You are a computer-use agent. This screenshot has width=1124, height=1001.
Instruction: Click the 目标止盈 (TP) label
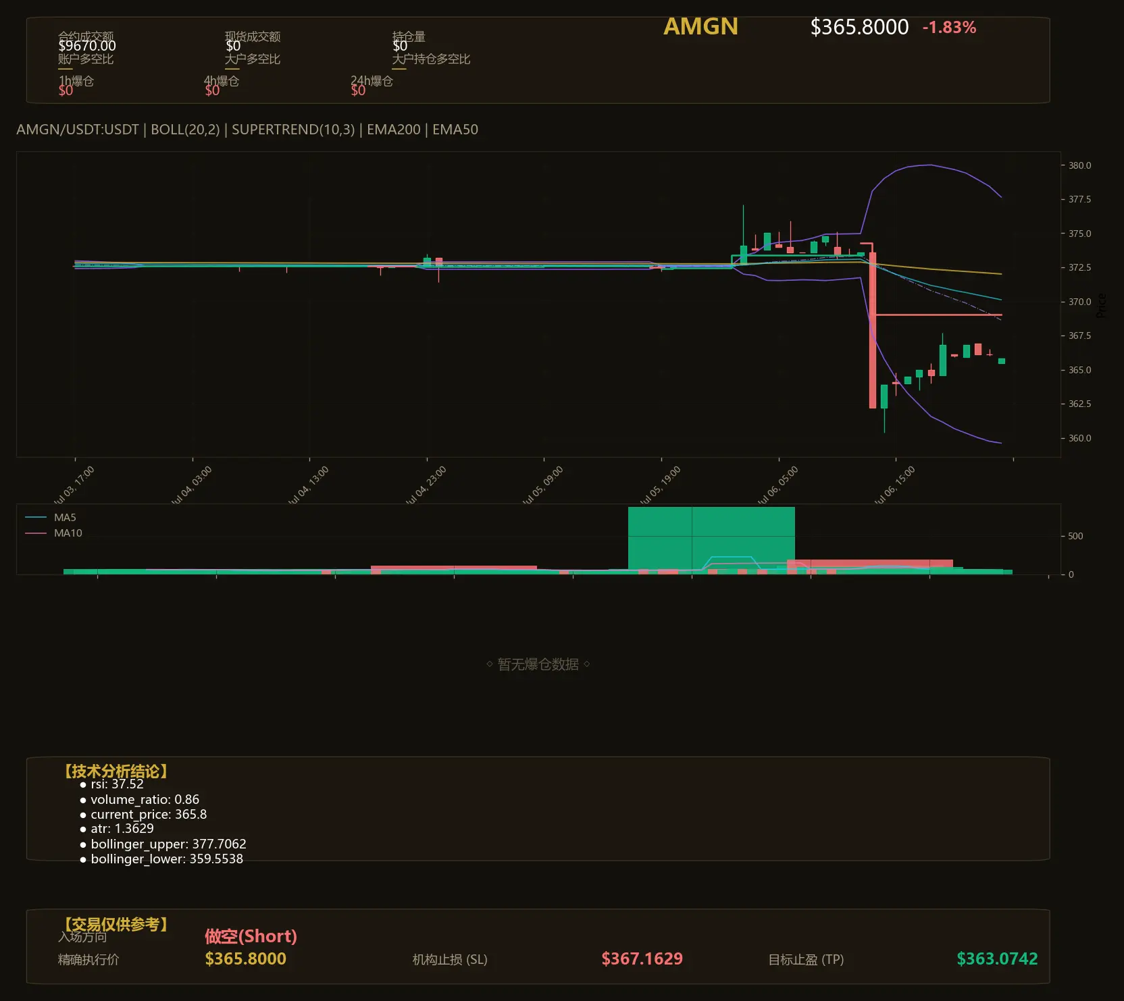point(806,959)
